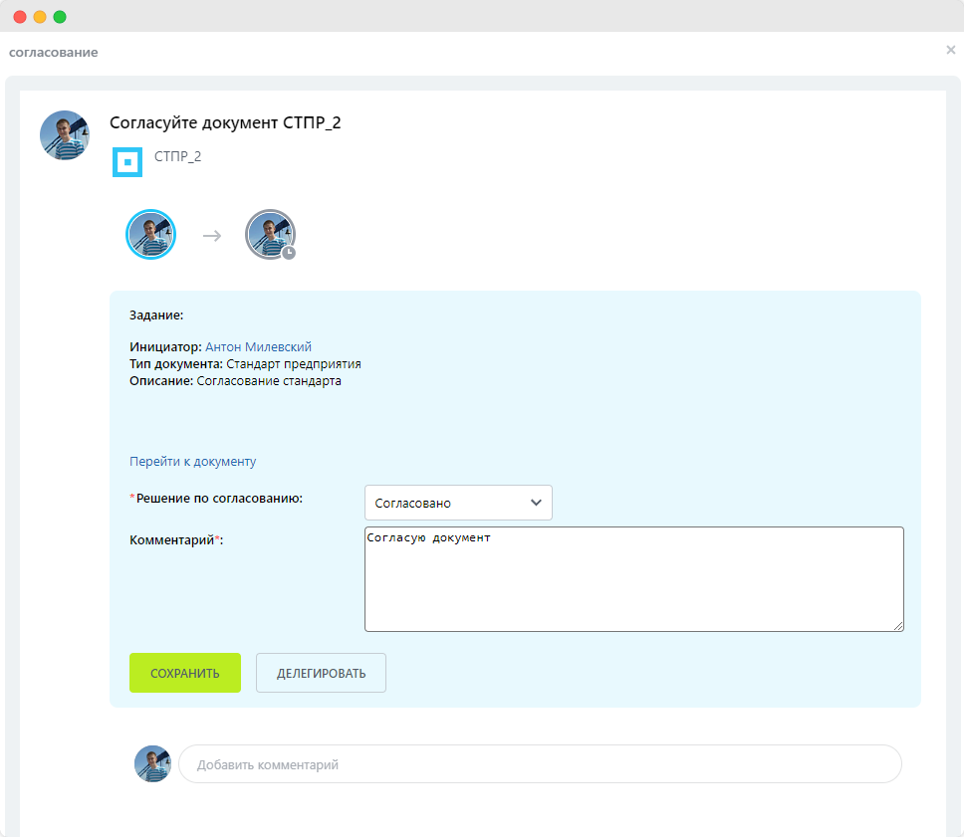Grab the textarea resize handle corner
The height and width of the screenshot is (837, 964).
coord(898,626)
